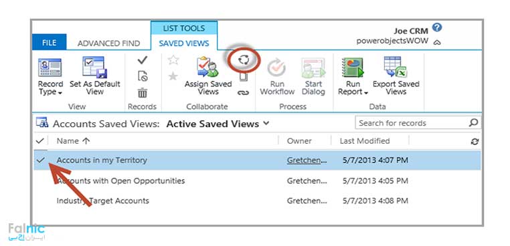Click owner of Industry Target Accounts

[x=307, y=201]
